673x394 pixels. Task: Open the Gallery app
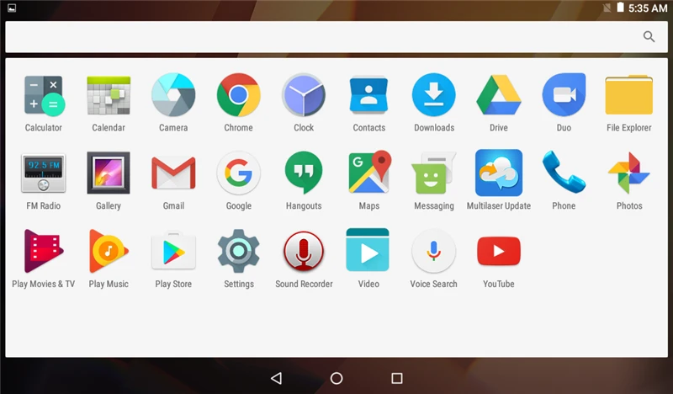point(109,173)
